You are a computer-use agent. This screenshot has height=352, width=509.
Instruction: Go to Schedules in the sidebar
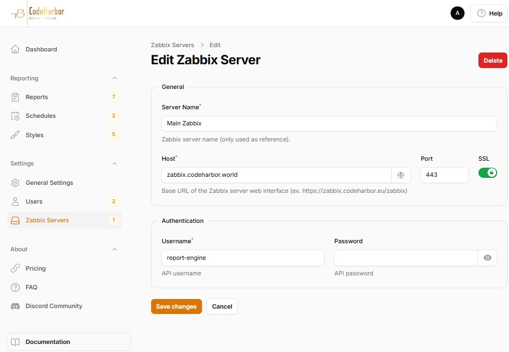[x=64, y=116]
